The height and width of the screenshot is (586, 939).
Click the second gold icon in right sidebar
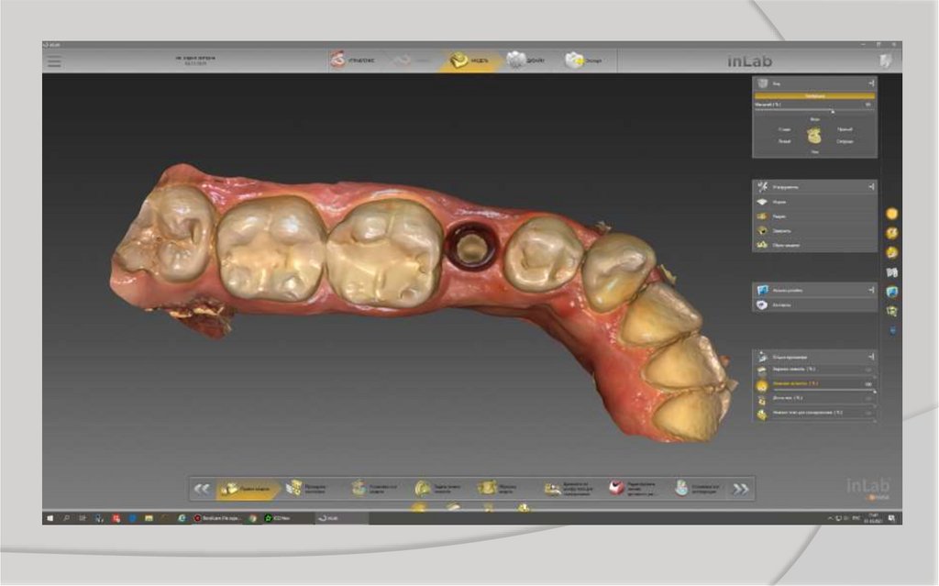click(891, 233)
